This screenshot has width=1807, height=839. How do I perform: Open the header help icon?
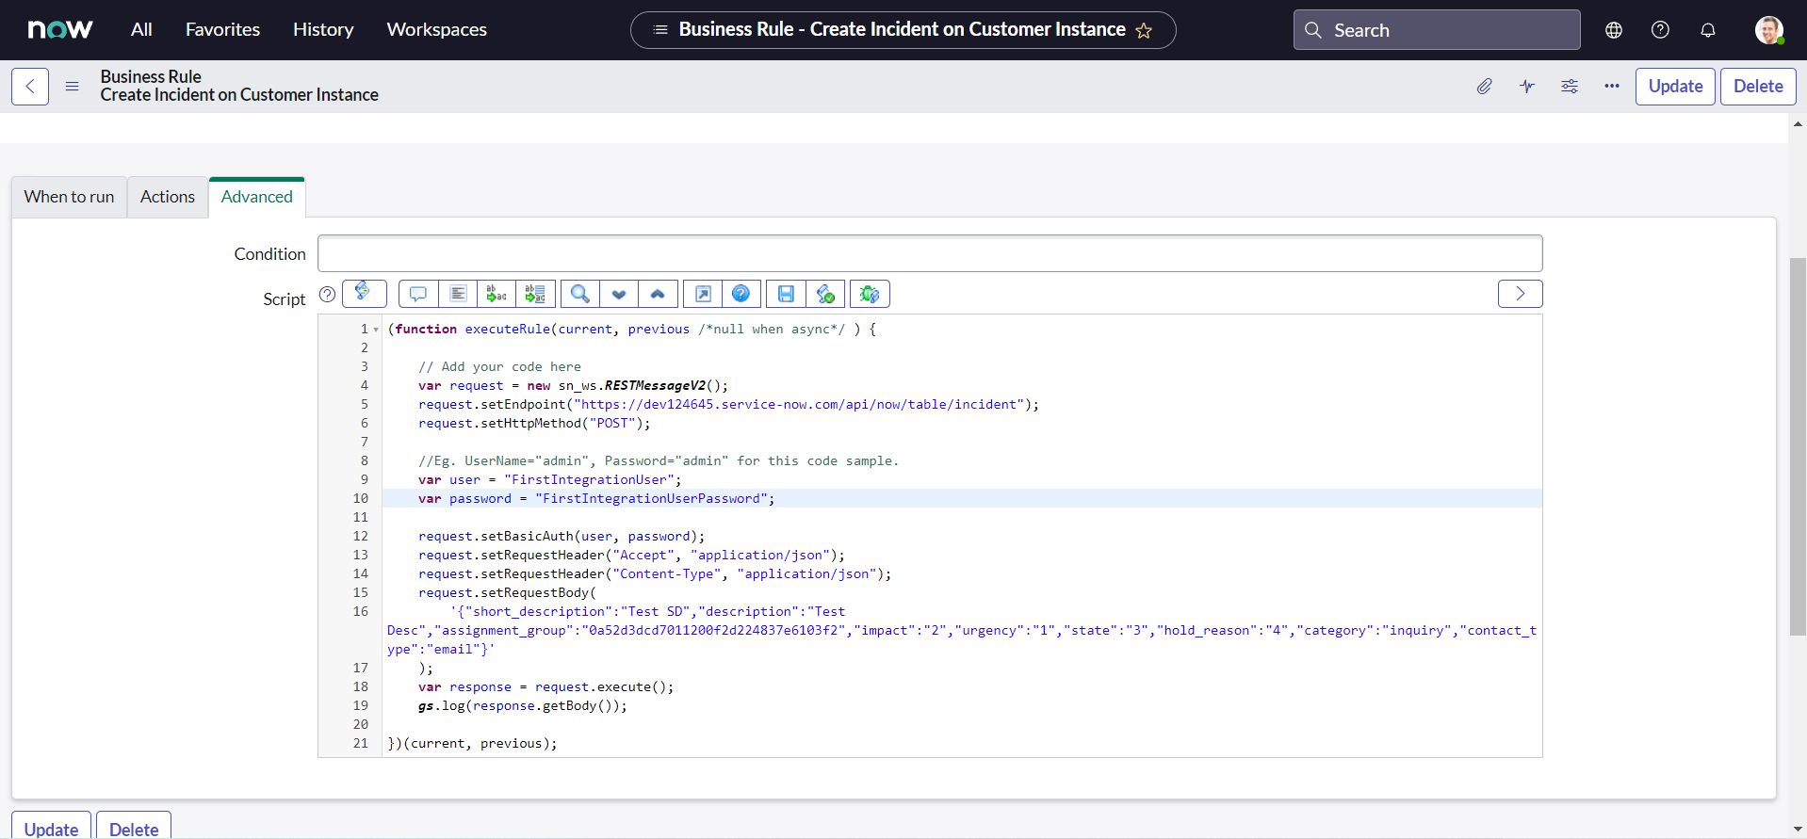[x=1661, y=30]
